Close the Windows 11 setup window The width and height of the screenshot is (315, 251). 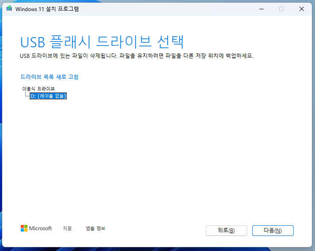tap(302, 9)
